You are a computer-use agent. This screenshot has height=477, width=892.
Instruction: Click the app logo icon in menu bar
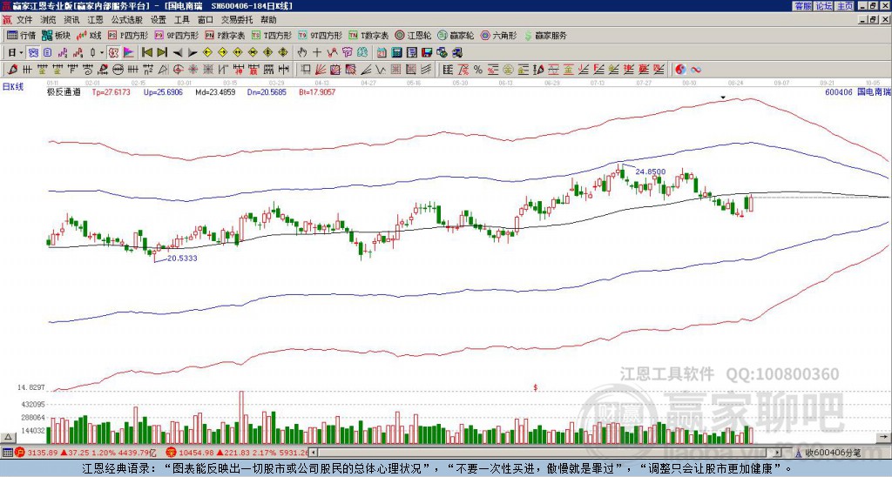point(7,20)
